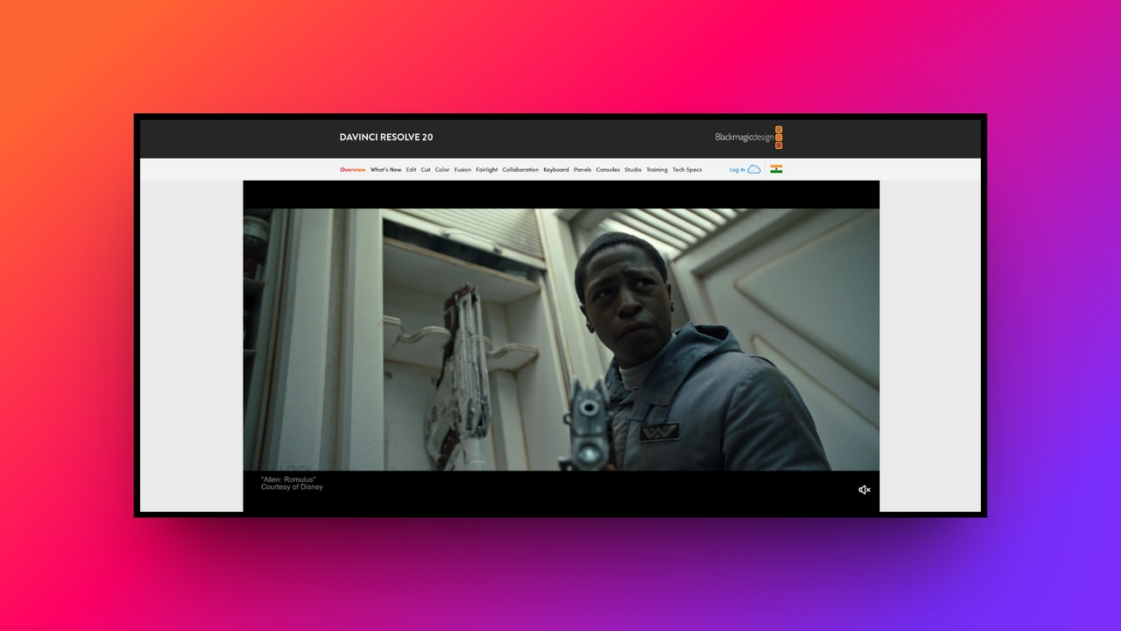Image resolution: width=1121 pixels, height=631 pixels.
Task: Open the Fusion tab
Action: point(462,170)
